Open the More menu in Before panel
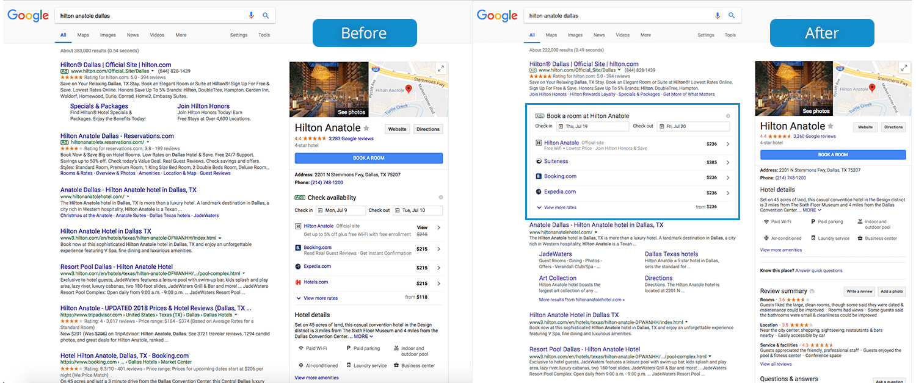The height and width of the screenshot is (383, 916). pos(181,35)
